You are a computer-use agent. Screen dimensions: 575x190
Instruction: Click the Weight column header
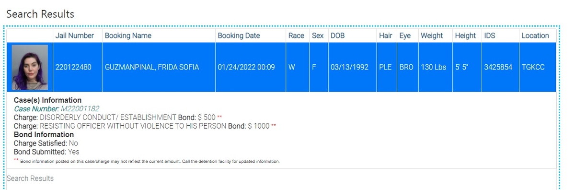[x=432, y=36]
